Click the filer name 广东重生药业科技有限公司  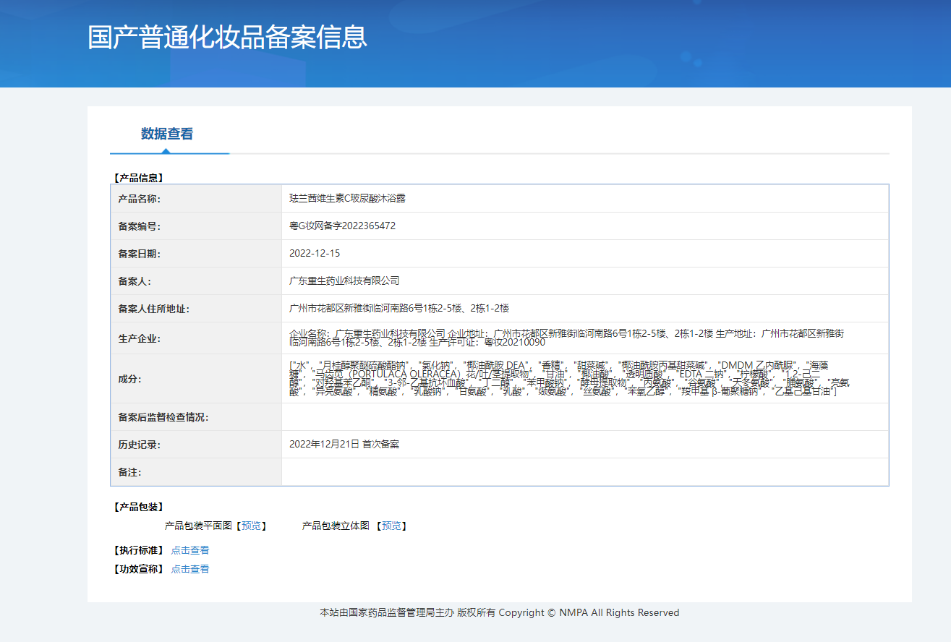[x=344, y=281]
